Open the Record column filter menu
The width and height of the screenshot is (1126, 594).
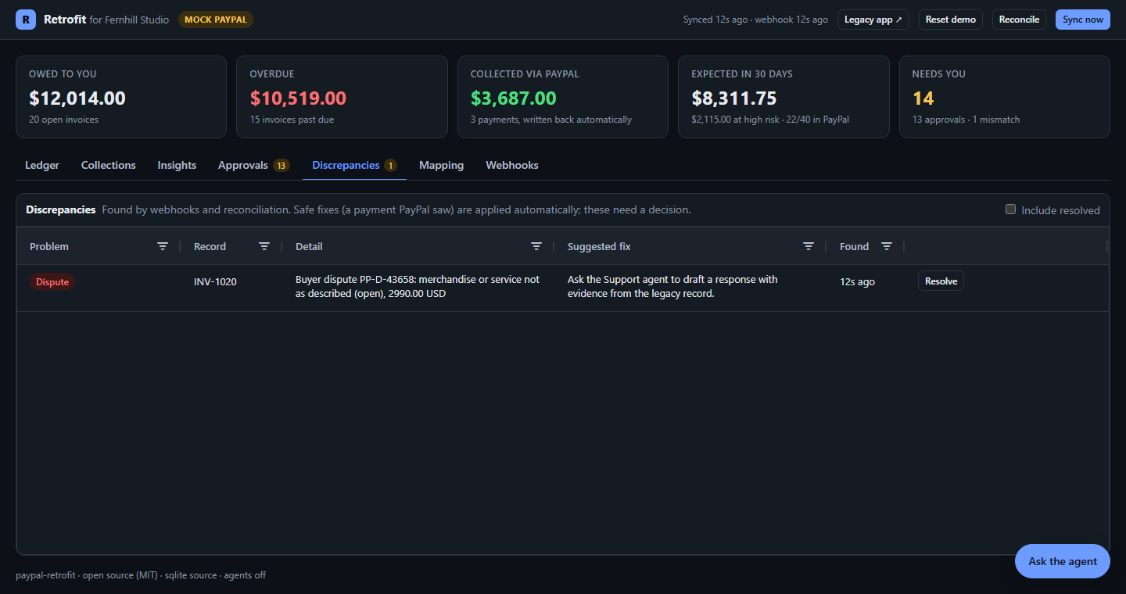264,246
